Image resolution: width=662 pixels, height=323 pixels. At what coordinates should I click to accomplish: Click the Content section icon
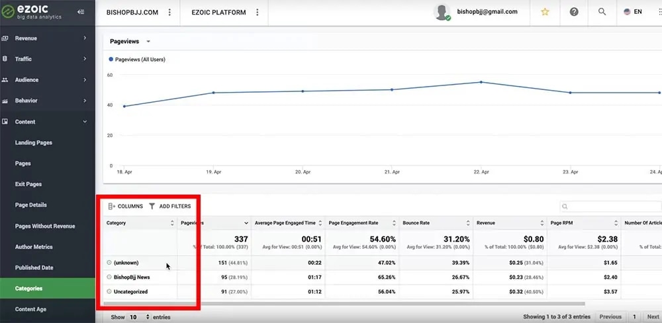tap(5, 122)
